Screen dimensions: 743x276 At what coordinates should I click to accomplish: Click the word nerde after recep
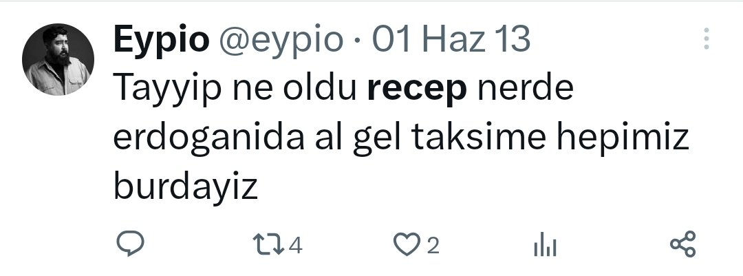(x=525, y=88)
